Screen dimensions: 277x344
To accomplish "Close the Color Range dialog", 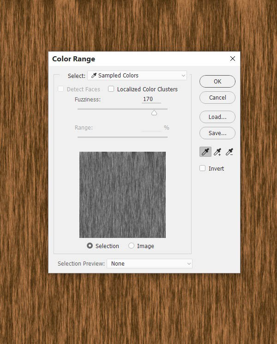I will click(x=233, y=59).
